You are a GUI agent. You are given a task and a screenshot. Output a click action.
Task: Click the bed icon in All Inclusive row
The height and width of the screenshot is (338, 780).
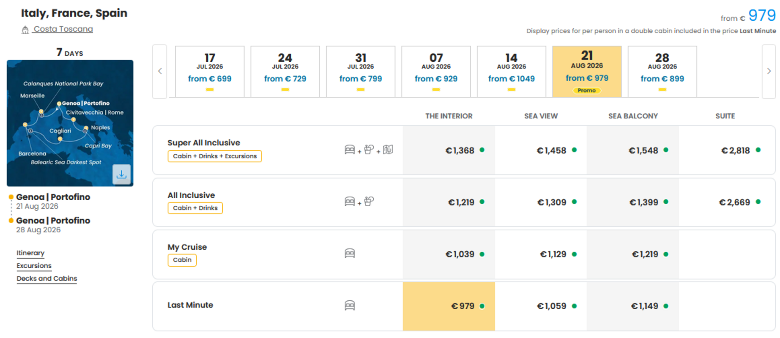point(350,202)
